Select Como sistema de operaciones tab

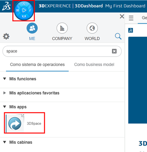(x=37, y=65)
